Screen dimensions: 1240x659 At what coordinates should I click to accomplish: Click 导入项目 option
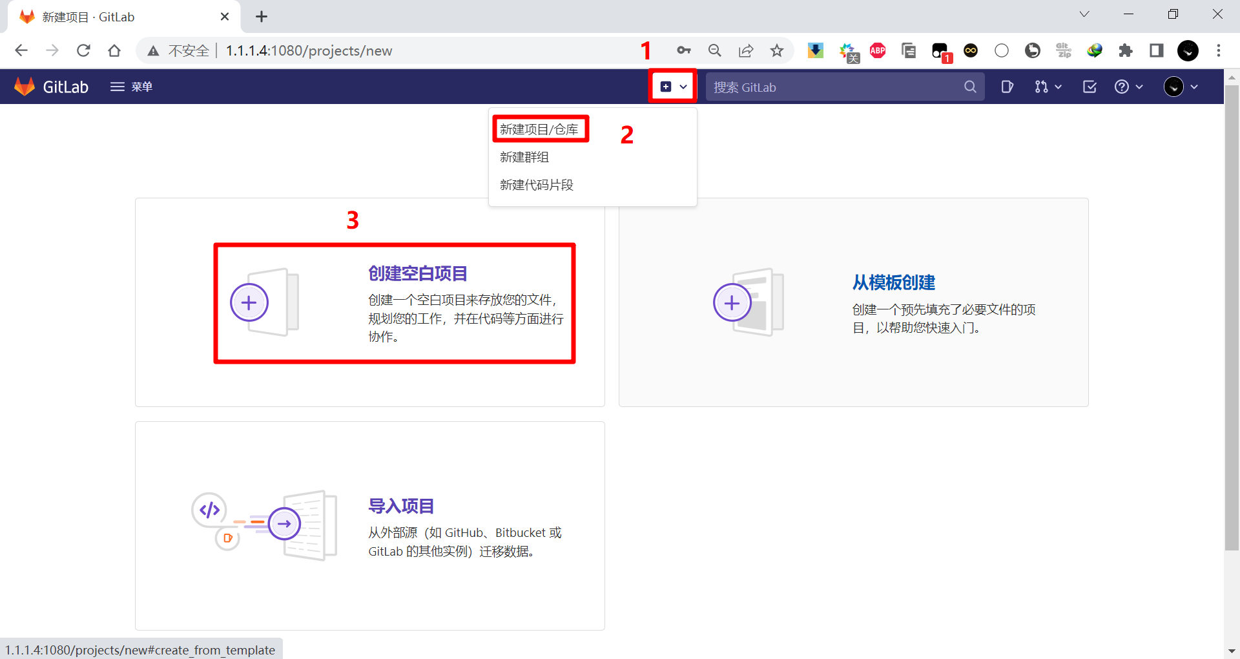401,506
